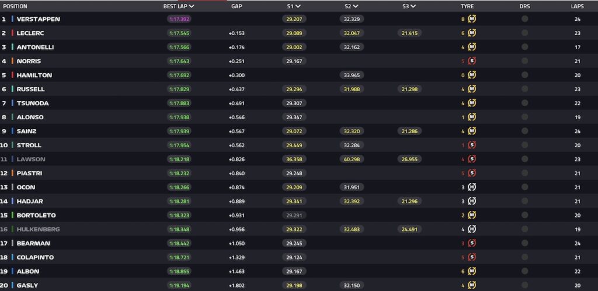
Task: Open the BEST LAP column dropdown
Action: [x=192, y=6]
